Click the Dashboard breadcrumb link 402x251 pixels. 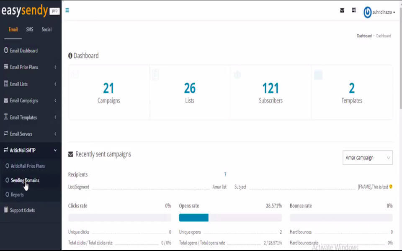pos(364,36)
